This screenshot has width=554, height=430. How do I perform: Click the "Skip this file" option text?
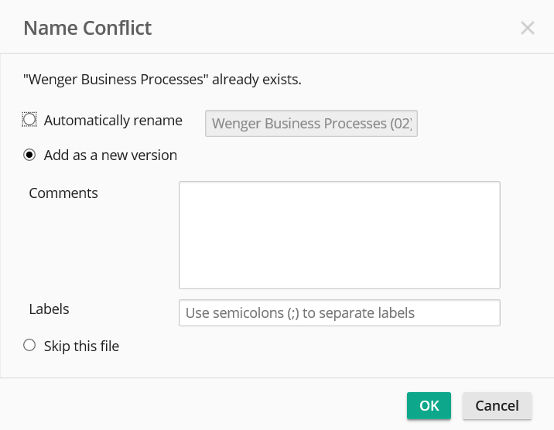(x=81, y=346)
